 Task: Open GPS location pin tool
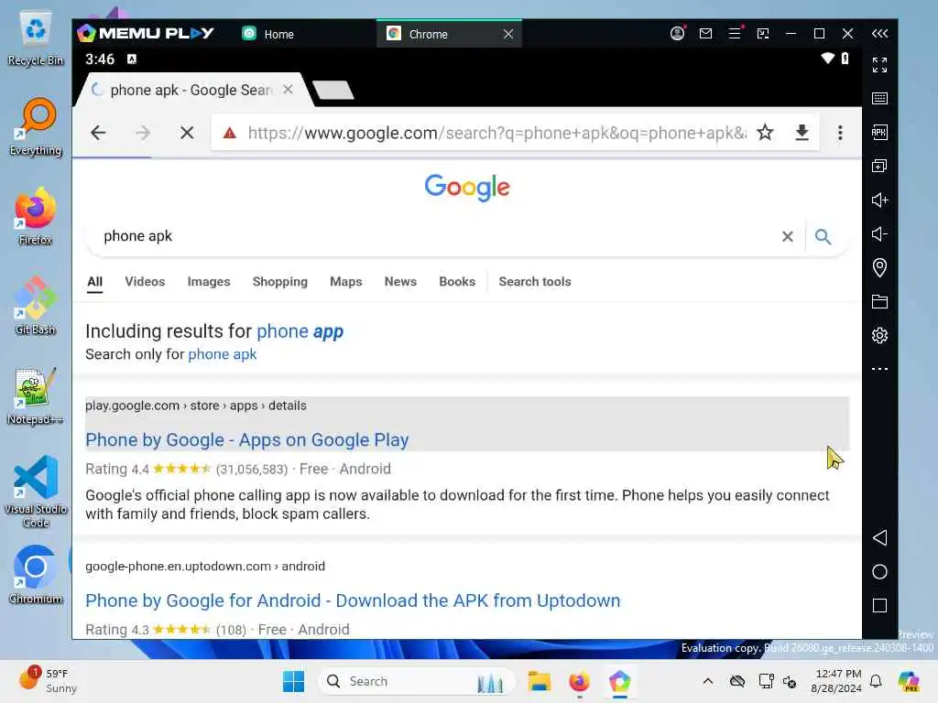(879, 267)
